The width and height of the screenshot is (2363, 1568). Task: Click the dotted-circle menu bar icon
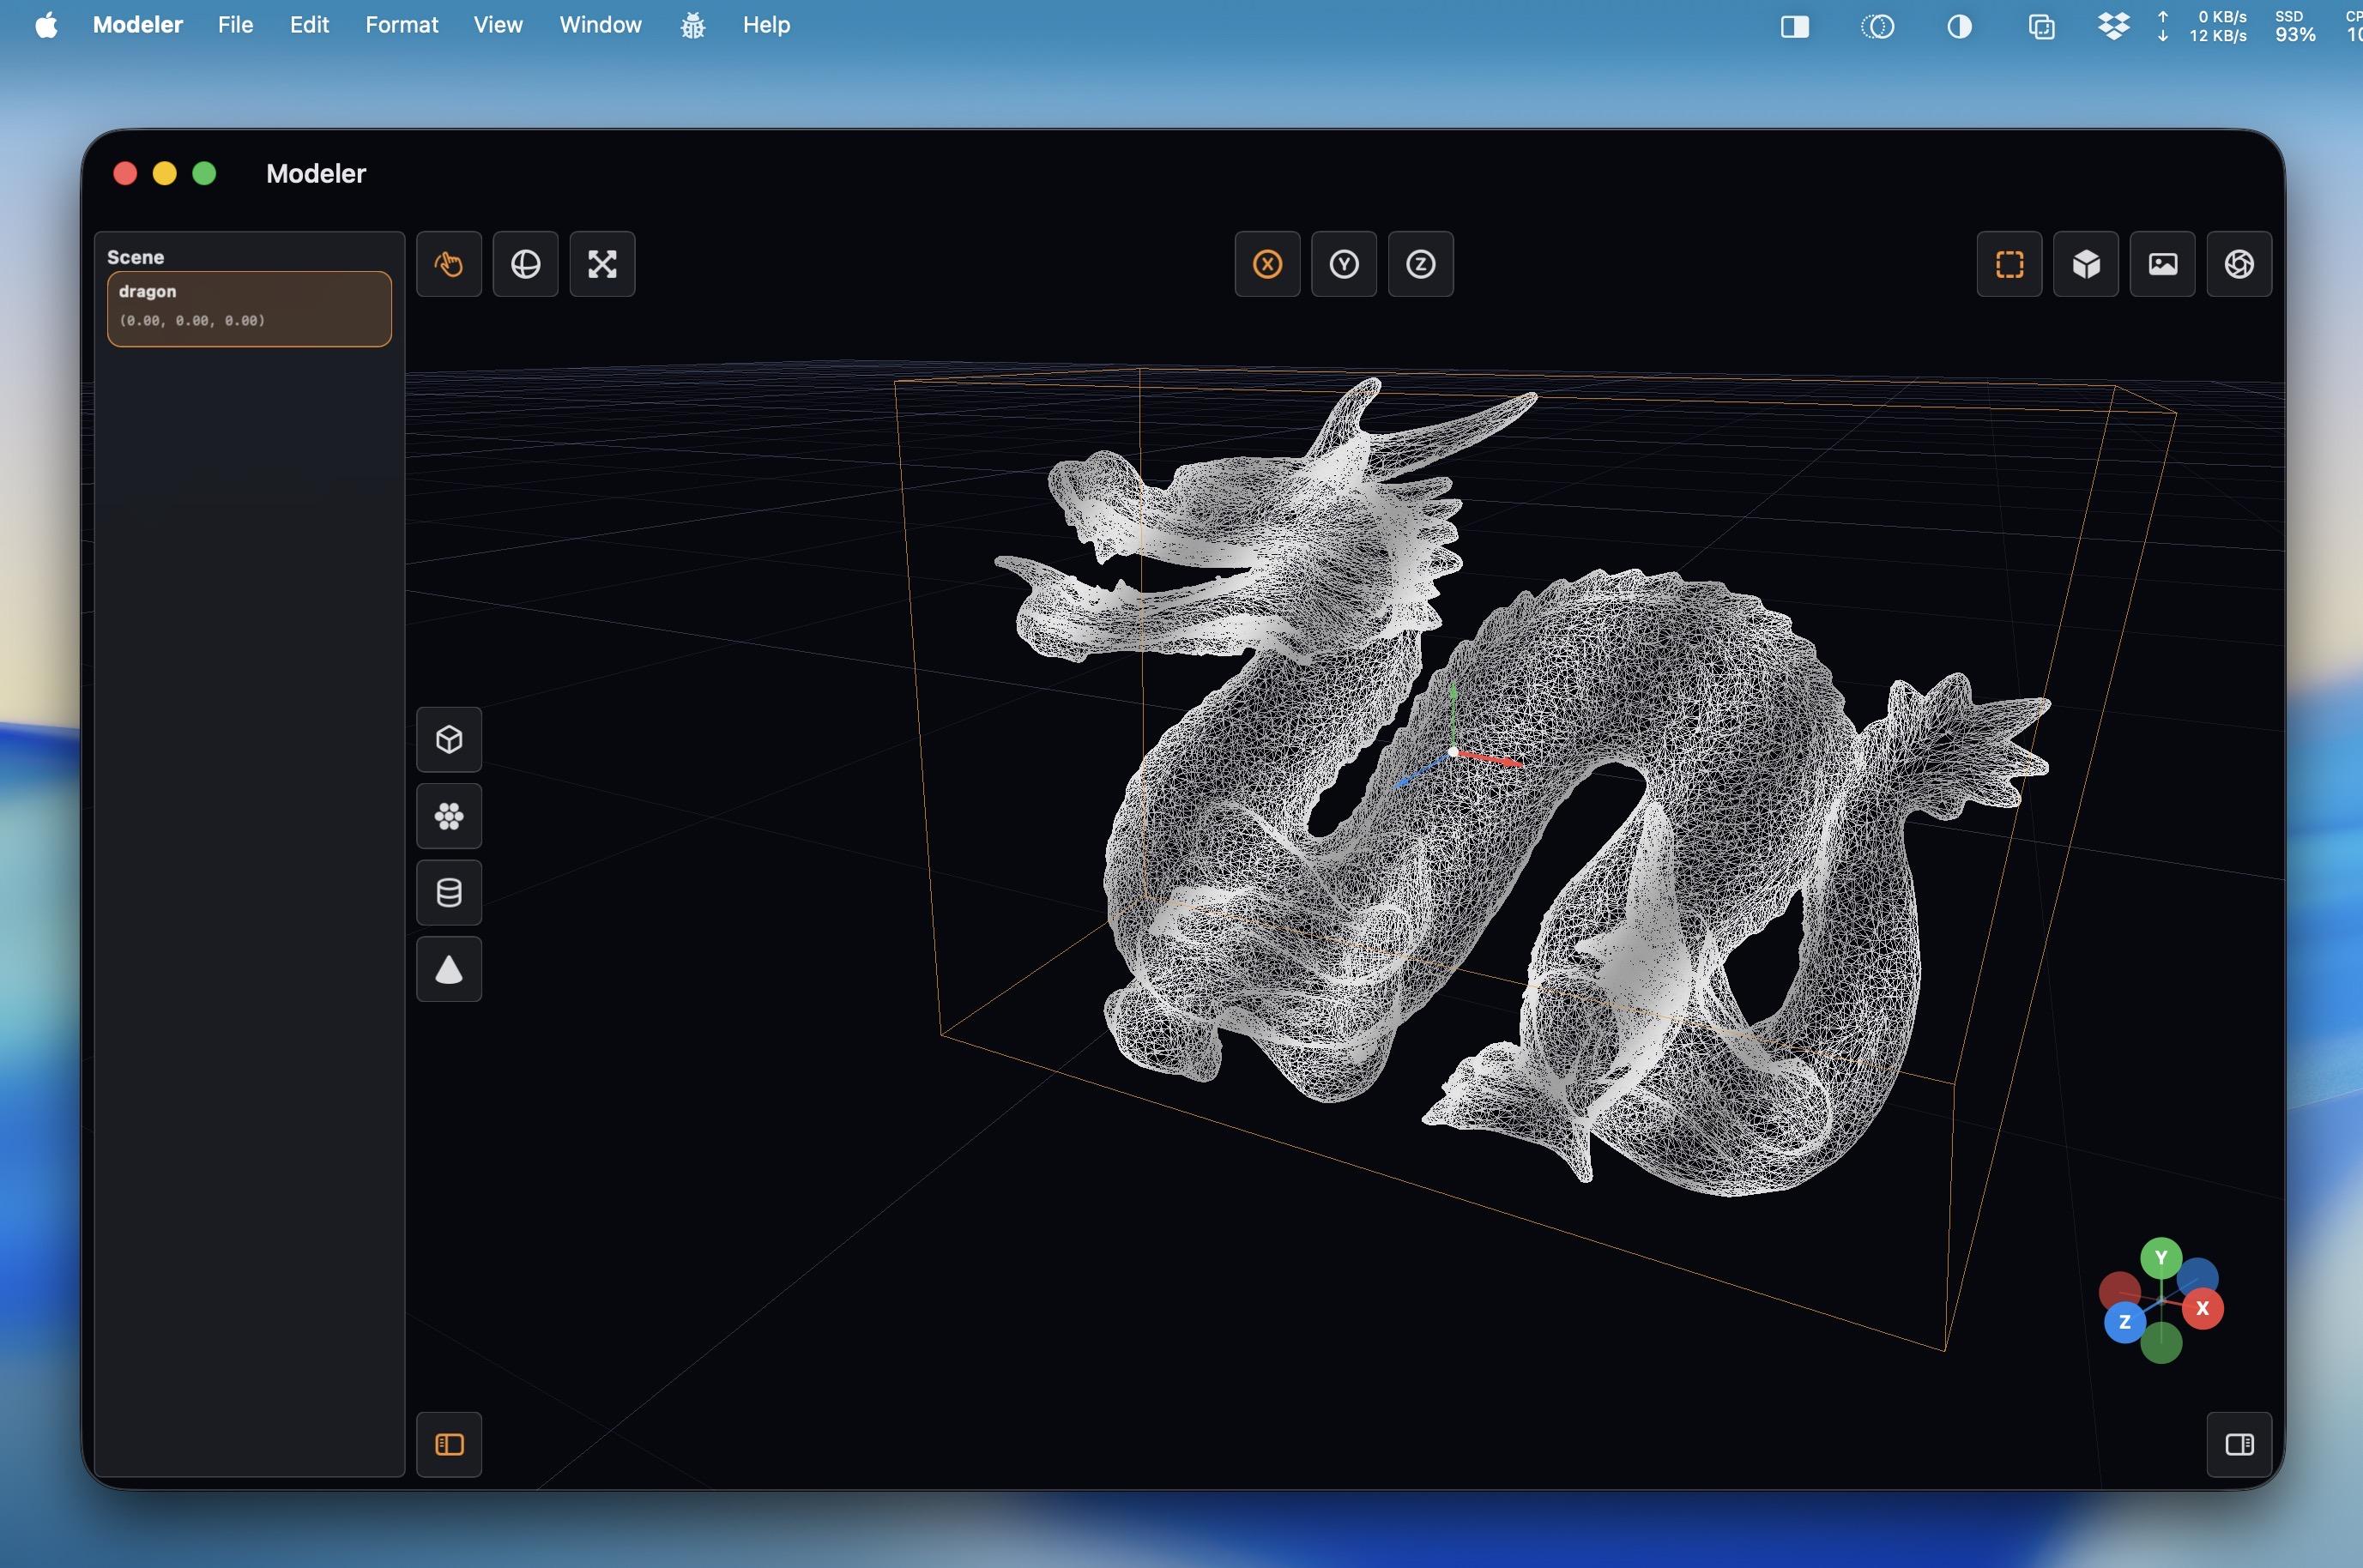point(1878,26)
